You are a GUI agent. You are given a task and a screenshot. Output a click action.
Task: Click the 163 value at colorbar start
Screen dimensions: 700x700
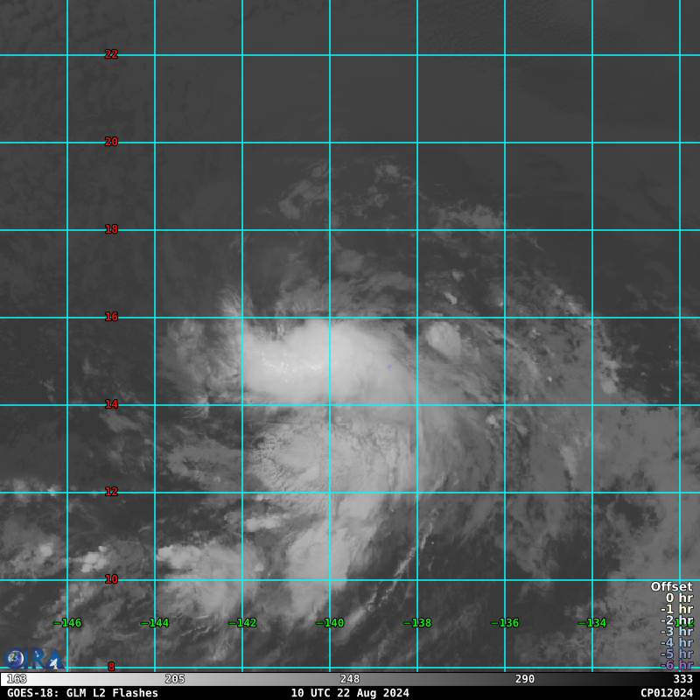[17, 679]
